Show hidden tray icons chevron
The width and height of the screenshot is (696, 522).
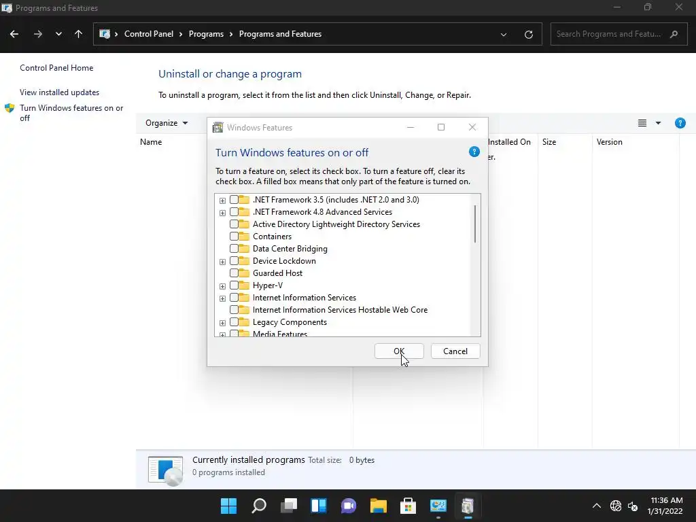click(597, 506)
